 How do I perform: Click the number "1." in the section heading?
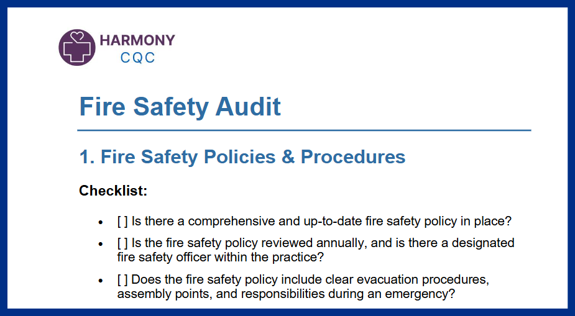pyautogui.click(x=87, y=157)
